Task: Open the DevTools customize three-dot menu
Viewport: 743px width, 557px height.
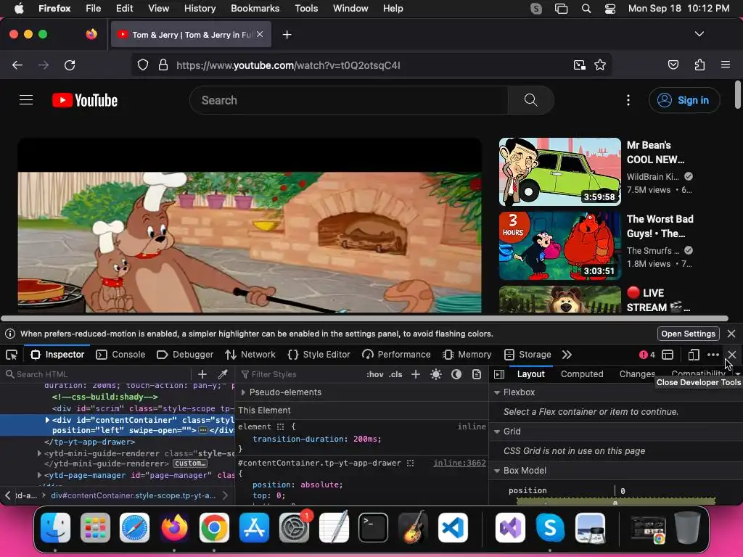Action: (713, 355)
